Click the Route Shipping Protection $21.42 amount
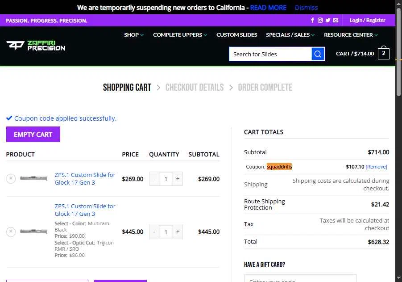The image size is (402, 282). pos(380,204)
